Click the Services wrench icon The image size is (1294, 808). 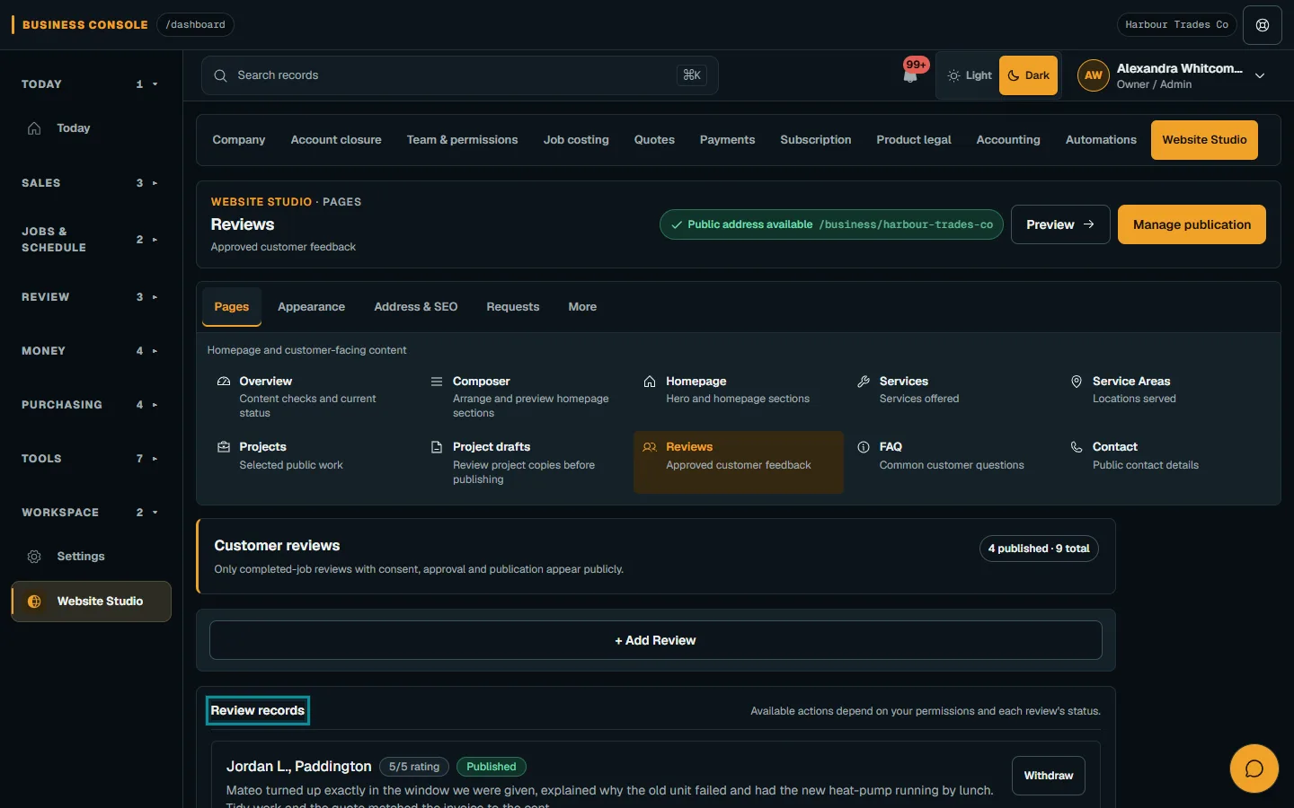pos(864,382)
